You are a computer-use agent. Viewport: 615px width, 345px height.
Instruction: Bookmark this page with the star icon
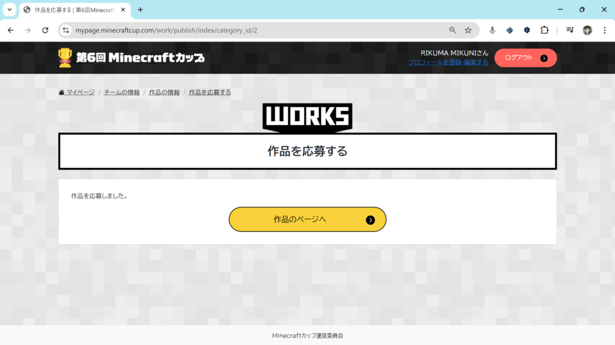[x=468, y=30]
